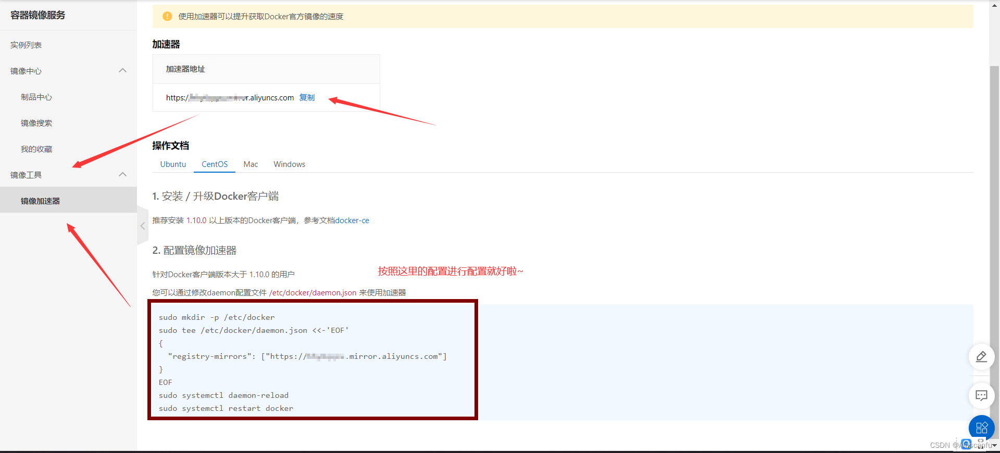The width and height of the screenshot is (1000, 453).
Task: Click the scrollbar down arrow
Action: tap(994, 446)
